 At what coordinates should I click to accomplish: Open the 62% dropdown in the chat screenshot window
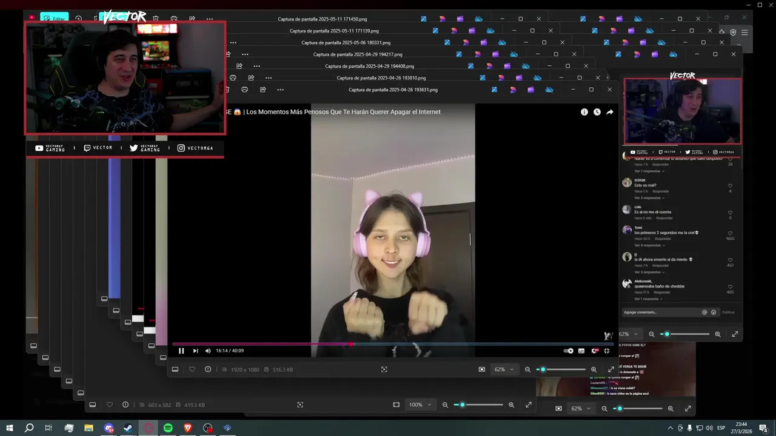coord(581,409)
